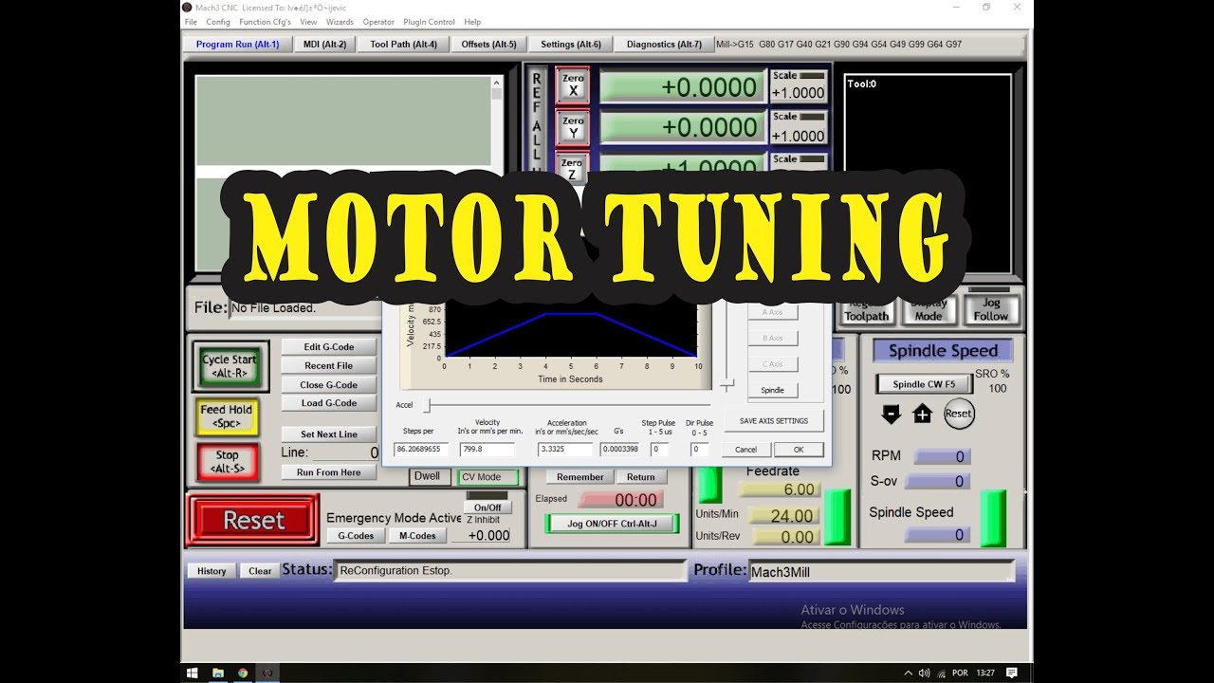Viewport: 1214px width, 683px height.
Task: Open the File menu
Action: [x=191, y=22]
